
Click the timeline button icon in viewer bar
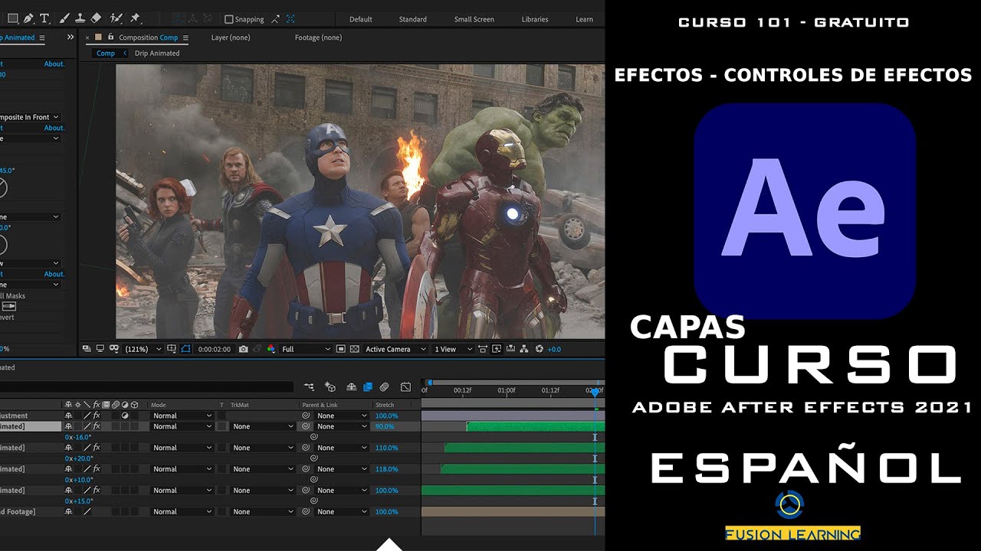click(x=510, y=349)
